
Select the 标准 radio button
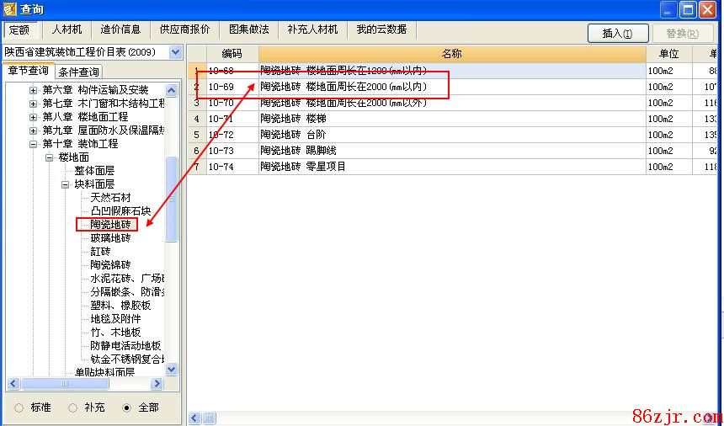(19, 407)
